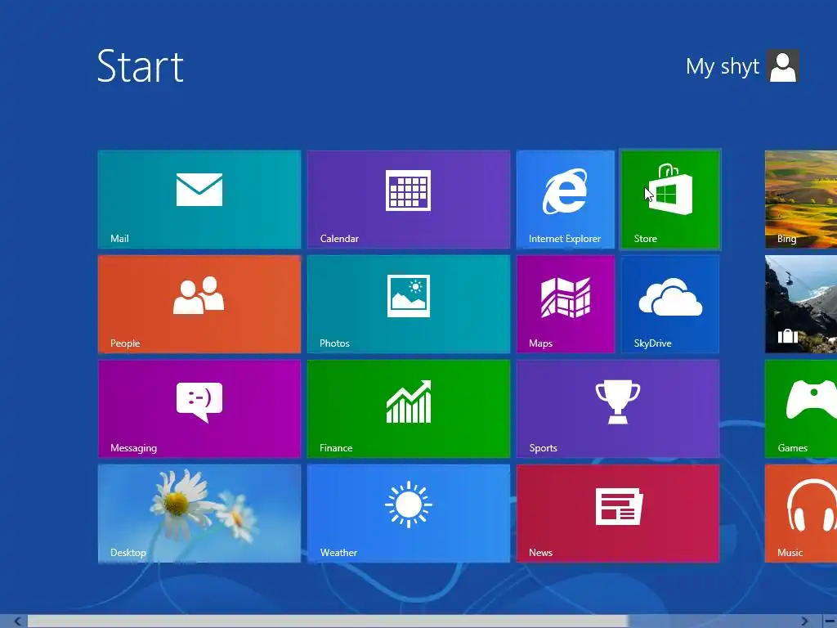Open the Desktop tile
This screenshot has width=837, height=628.
click(x=199, y=514)
